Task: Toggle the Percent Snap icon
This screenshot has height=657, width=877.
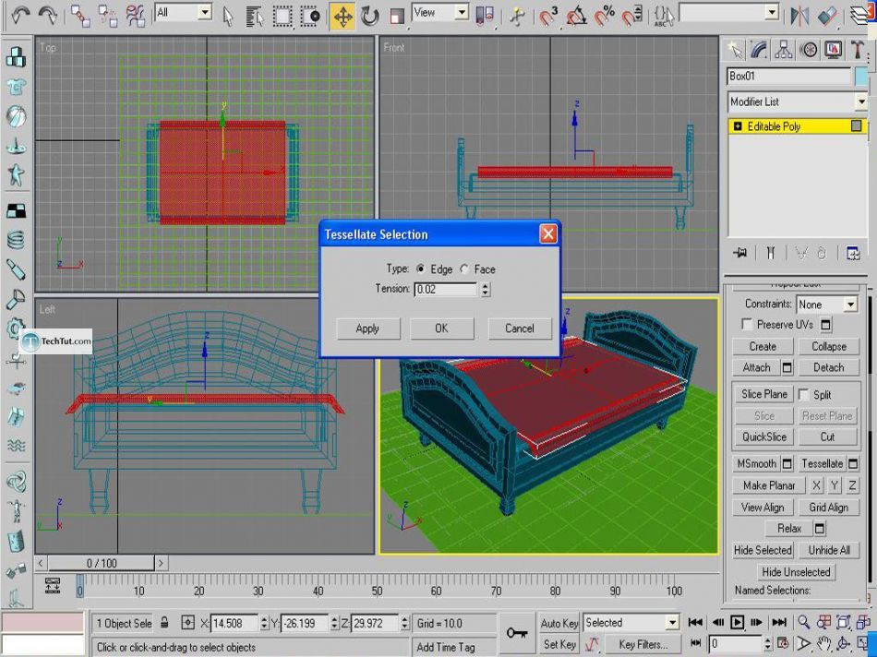Action: click(x=604, y=16)
